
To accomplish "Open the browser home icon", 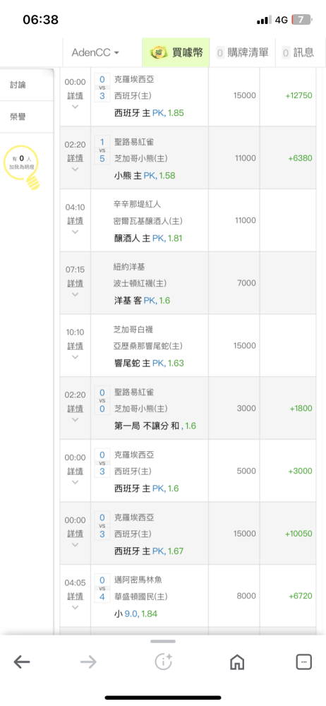I will point(237,662).
